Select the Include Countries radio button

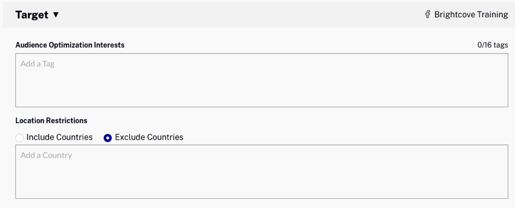pyautogui.click(x=19, y=138)
